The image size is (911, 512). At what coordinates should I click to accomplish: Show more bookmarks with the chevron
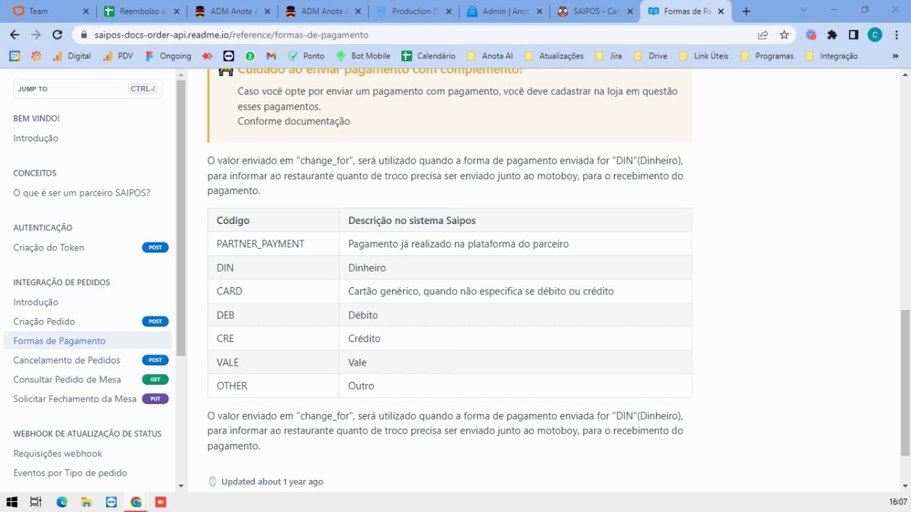click(896, 55)
